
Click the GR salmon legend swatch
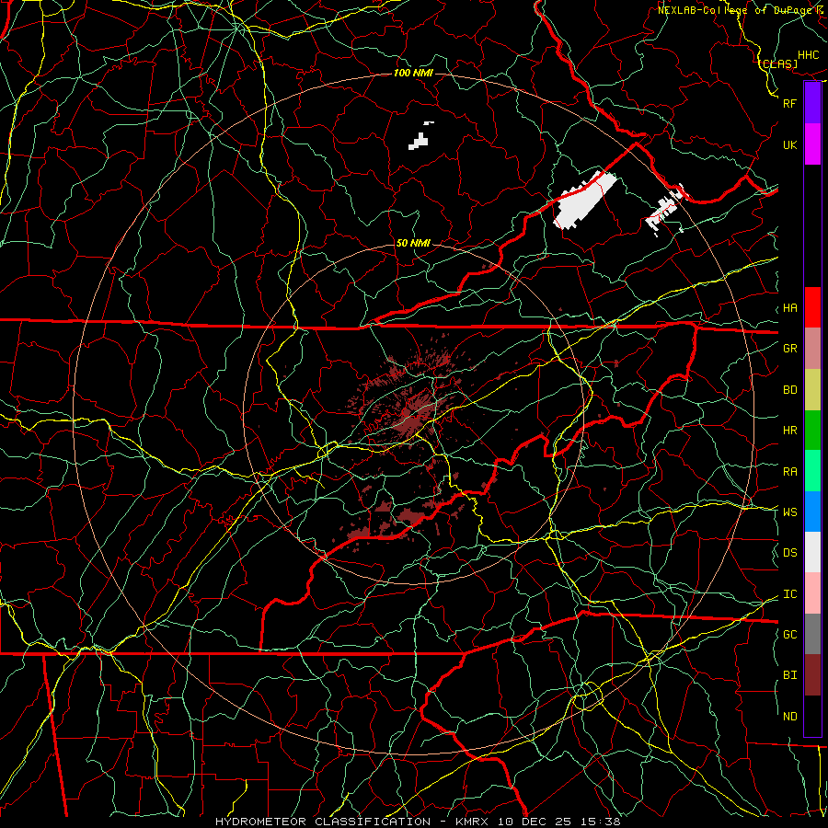click(x=812, y=349)
